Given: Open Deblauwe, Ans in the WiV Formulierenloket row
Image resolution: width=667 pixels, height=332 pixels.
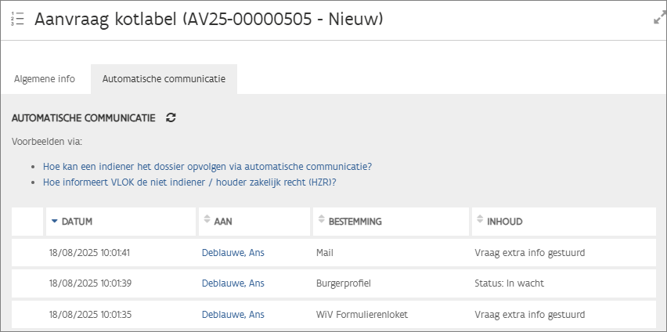Looking at the screenshot, I should point(233,315).
